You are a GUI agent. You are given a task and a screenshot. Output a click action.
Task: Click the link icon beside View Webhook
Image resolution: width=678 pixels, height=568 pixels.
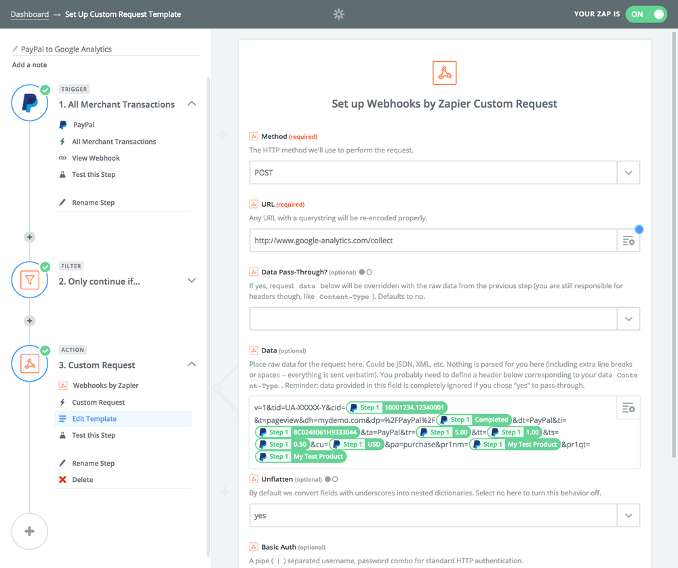pos(62,158)
